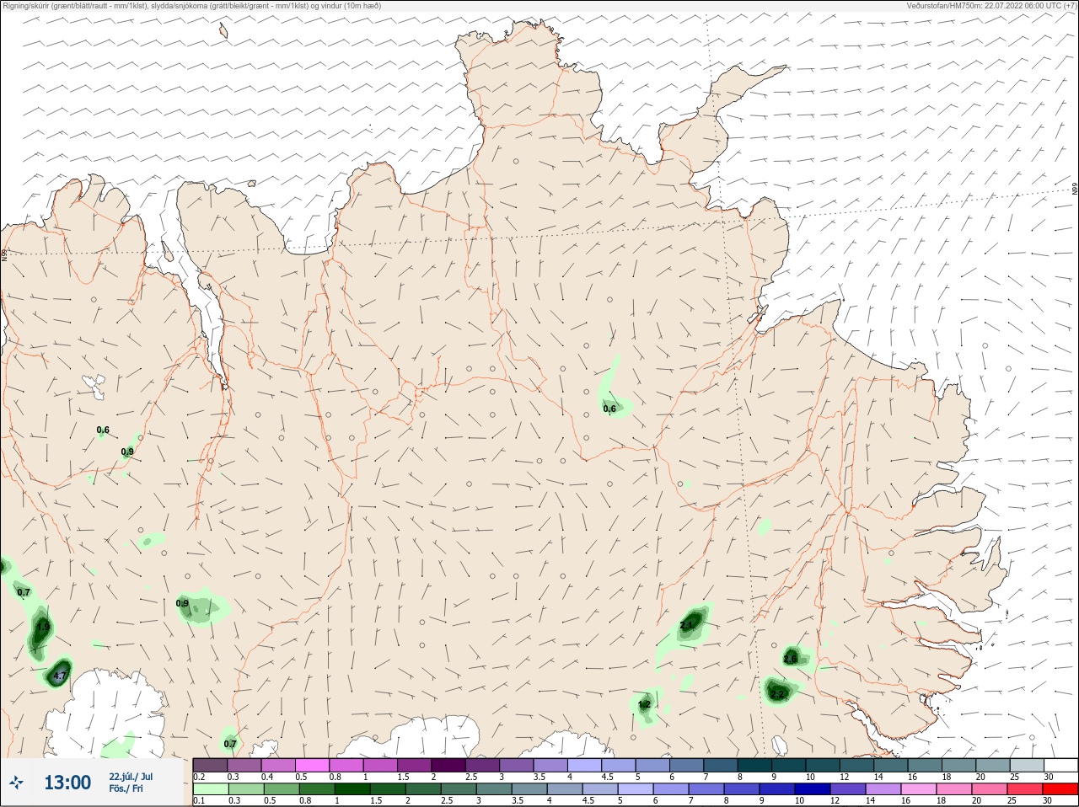The height and width of the screenshot is (807, 1079).
Task: Pick the white swatch ending upper legend
Action: pos(1060,765)
